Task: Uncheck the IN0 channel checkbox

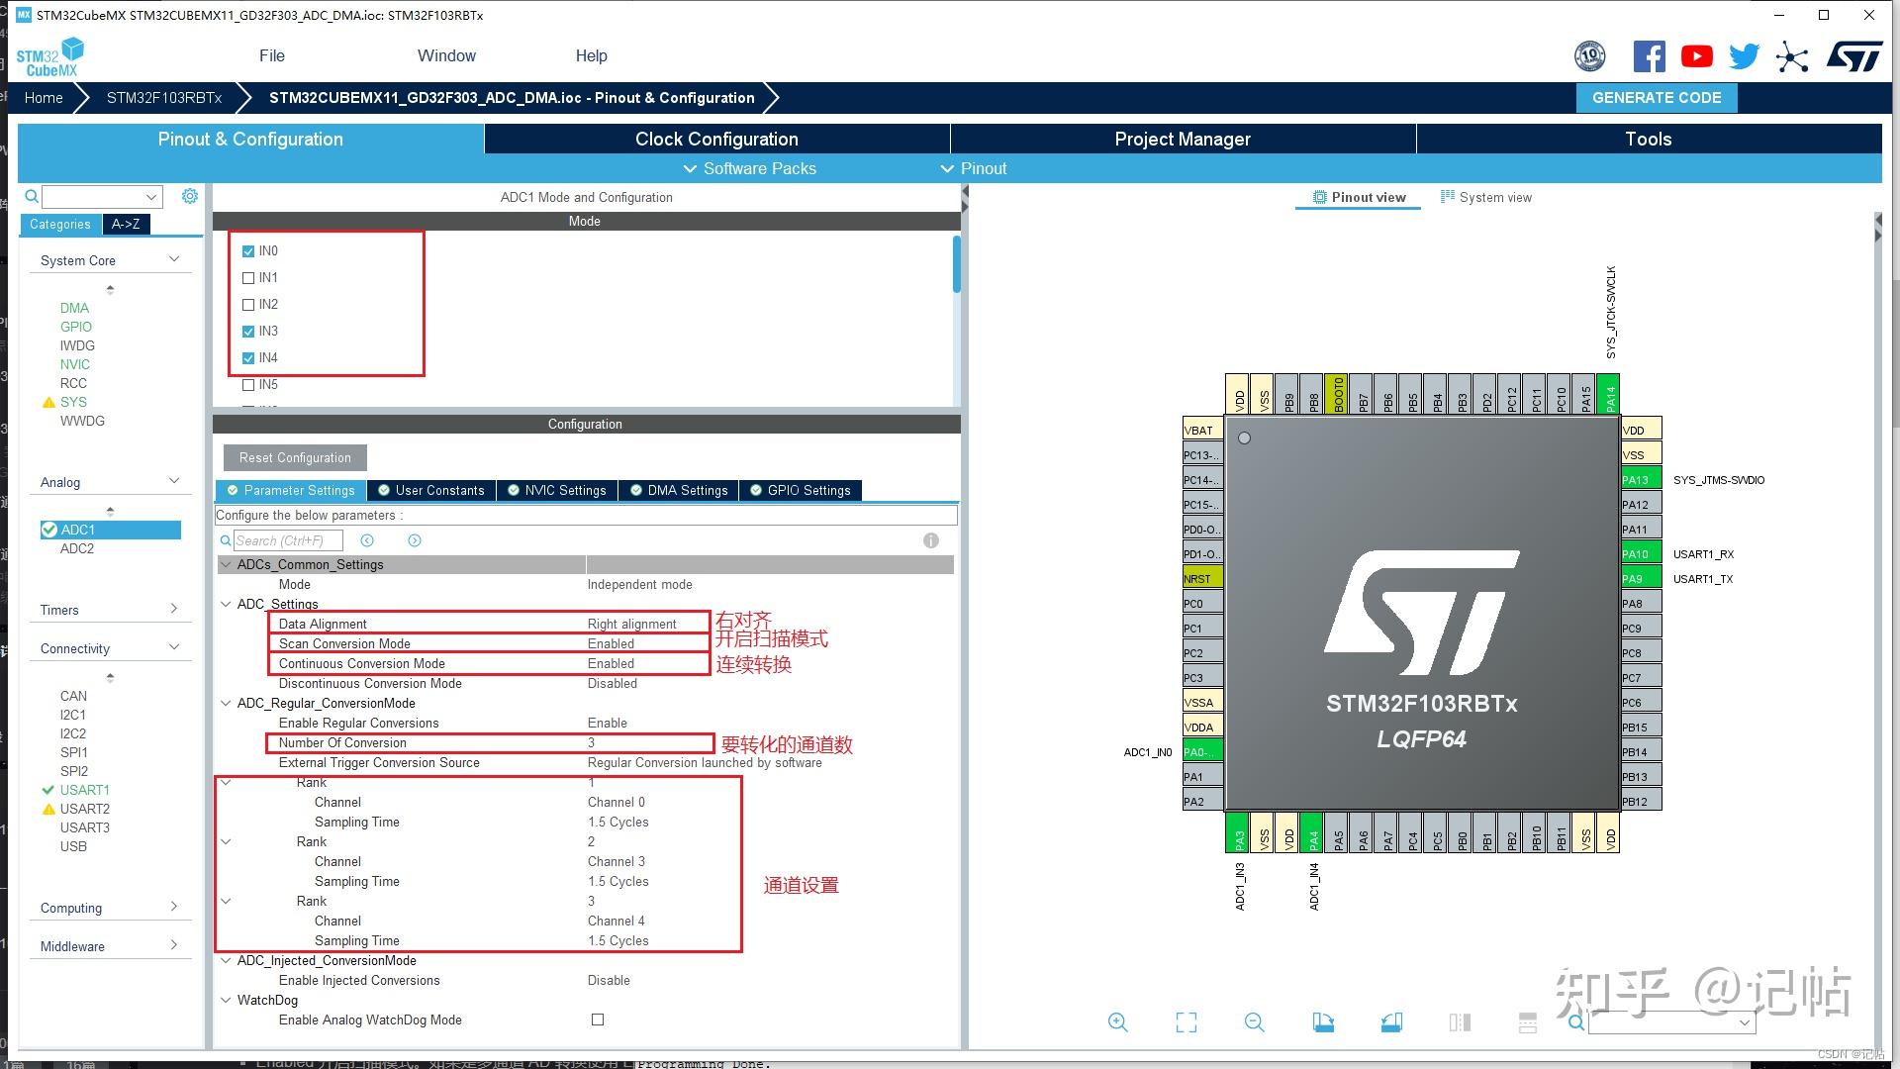Action: pyautogui.click(x=248, y=251)
